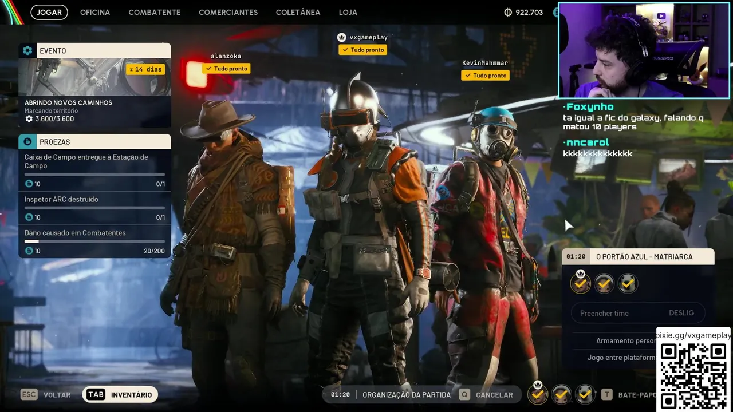
Task: Open the LOJA tab
Action: click(348, 12)
